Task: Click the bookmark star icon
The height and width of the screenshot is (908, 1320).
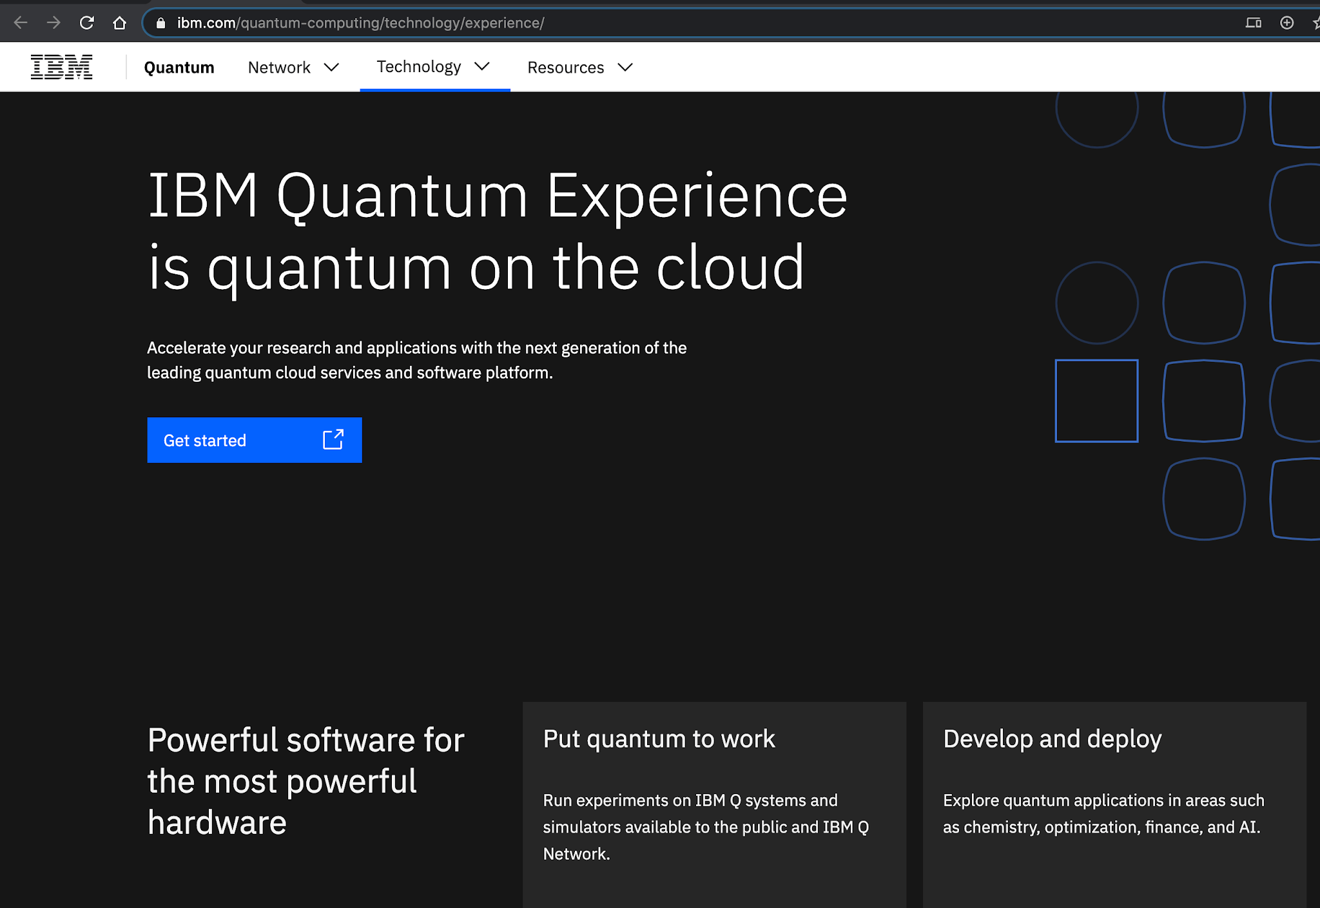Action: (1315, 23)
